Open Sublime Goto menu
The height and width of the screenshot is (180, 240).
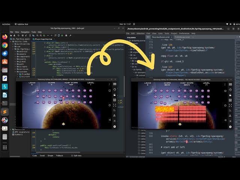(160, 33)
